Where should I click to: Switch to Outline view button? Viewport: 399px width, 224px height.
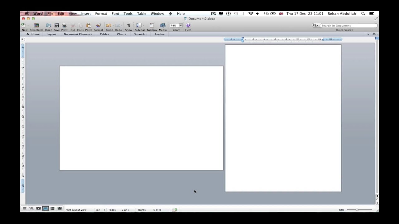[31, 208]
